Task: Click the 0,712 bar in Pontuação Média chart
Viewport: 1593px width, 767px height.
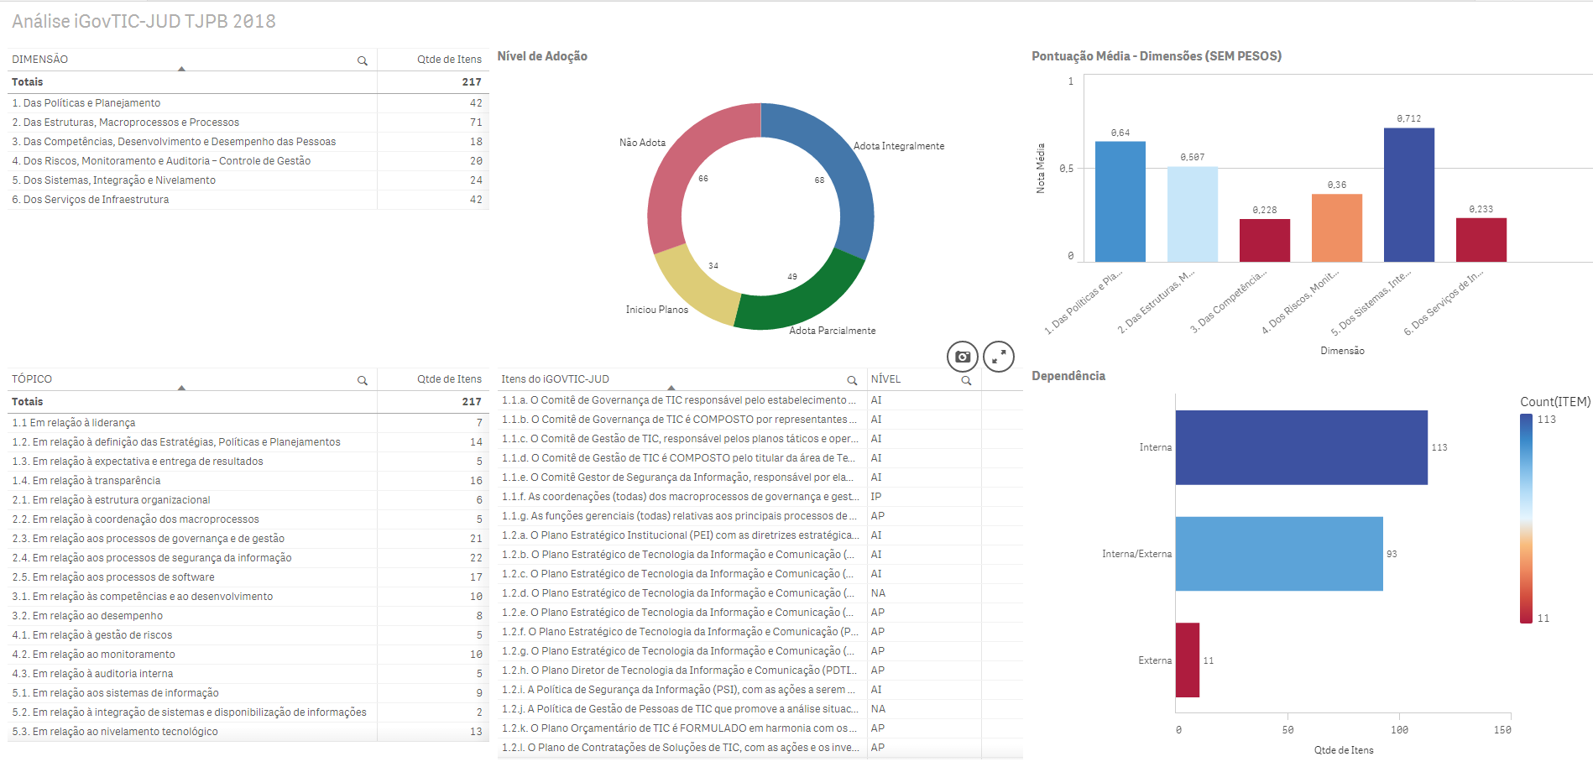Action: [1408, 195]
